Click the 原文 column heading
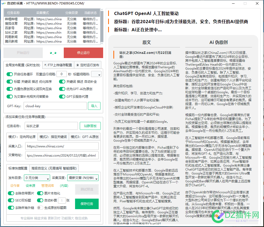The height and width of the screenshot is (227, 264). pyautogui.click(x=147, y=42)
